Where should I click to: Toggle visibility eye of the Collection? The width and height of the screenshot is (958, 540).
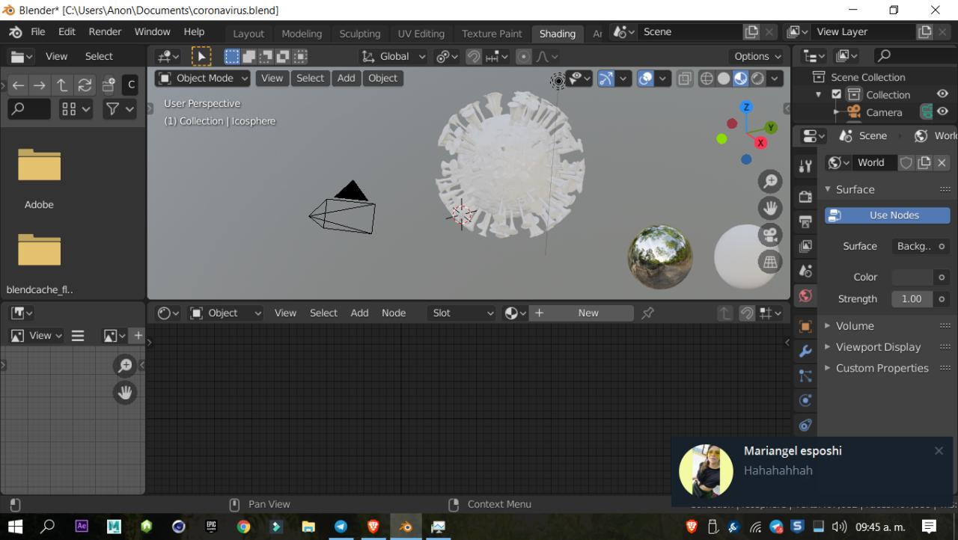click(942, 95)
